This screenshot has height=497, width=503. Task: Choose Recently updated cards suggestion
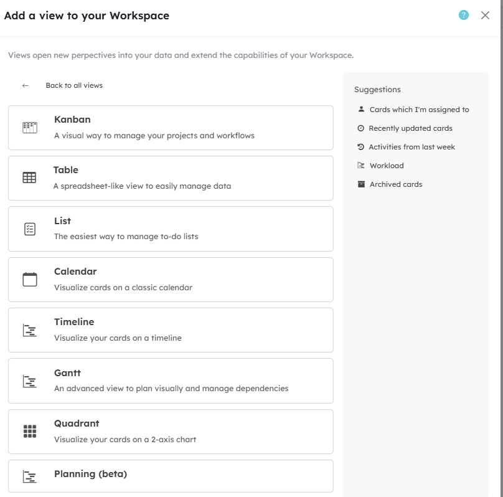tap(410, 128)
